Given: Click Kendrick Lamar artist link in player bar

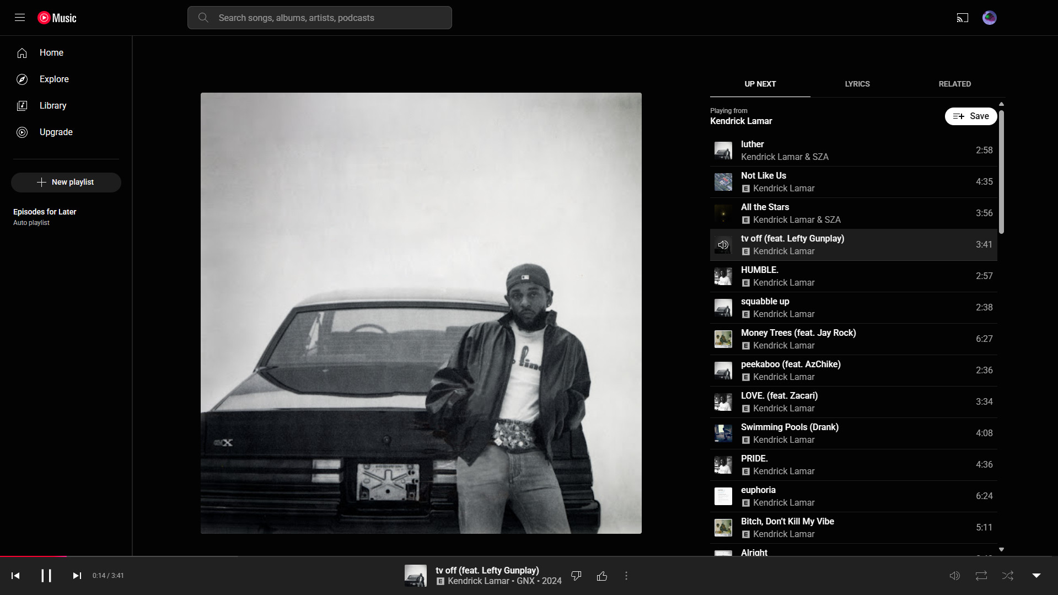Looking at the screenshot, I should click(479, 581).
